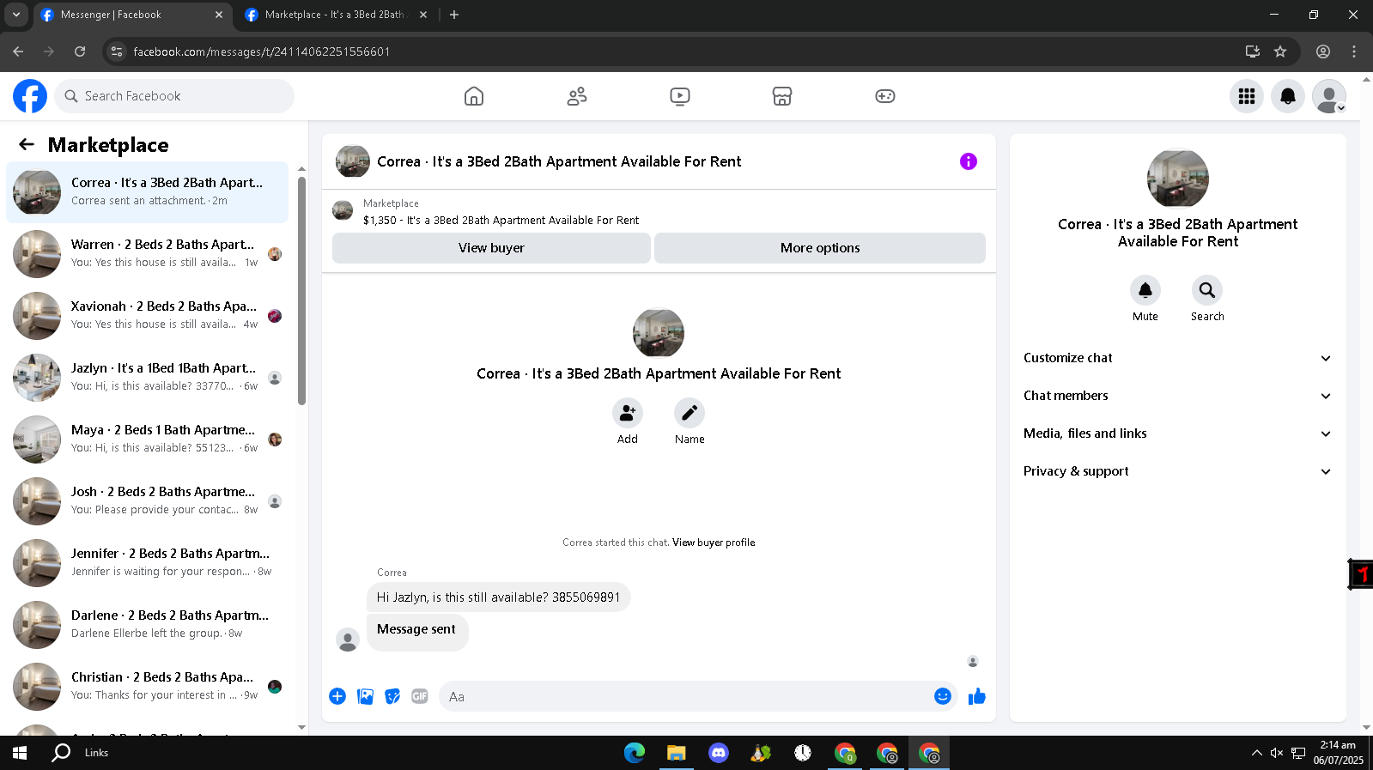The width and height of the screenshot is (1373, 770).
Task: Open the Friends icon in top nav
Action: click(x=577, y=96)
